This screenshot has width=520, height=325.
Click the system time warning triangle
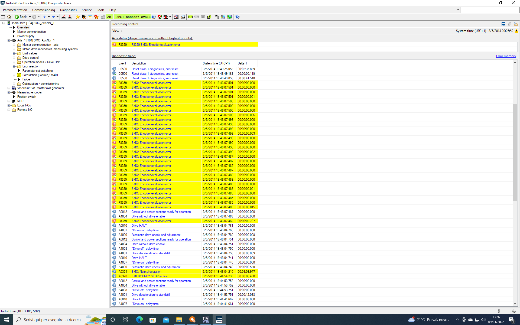point(516,31)
